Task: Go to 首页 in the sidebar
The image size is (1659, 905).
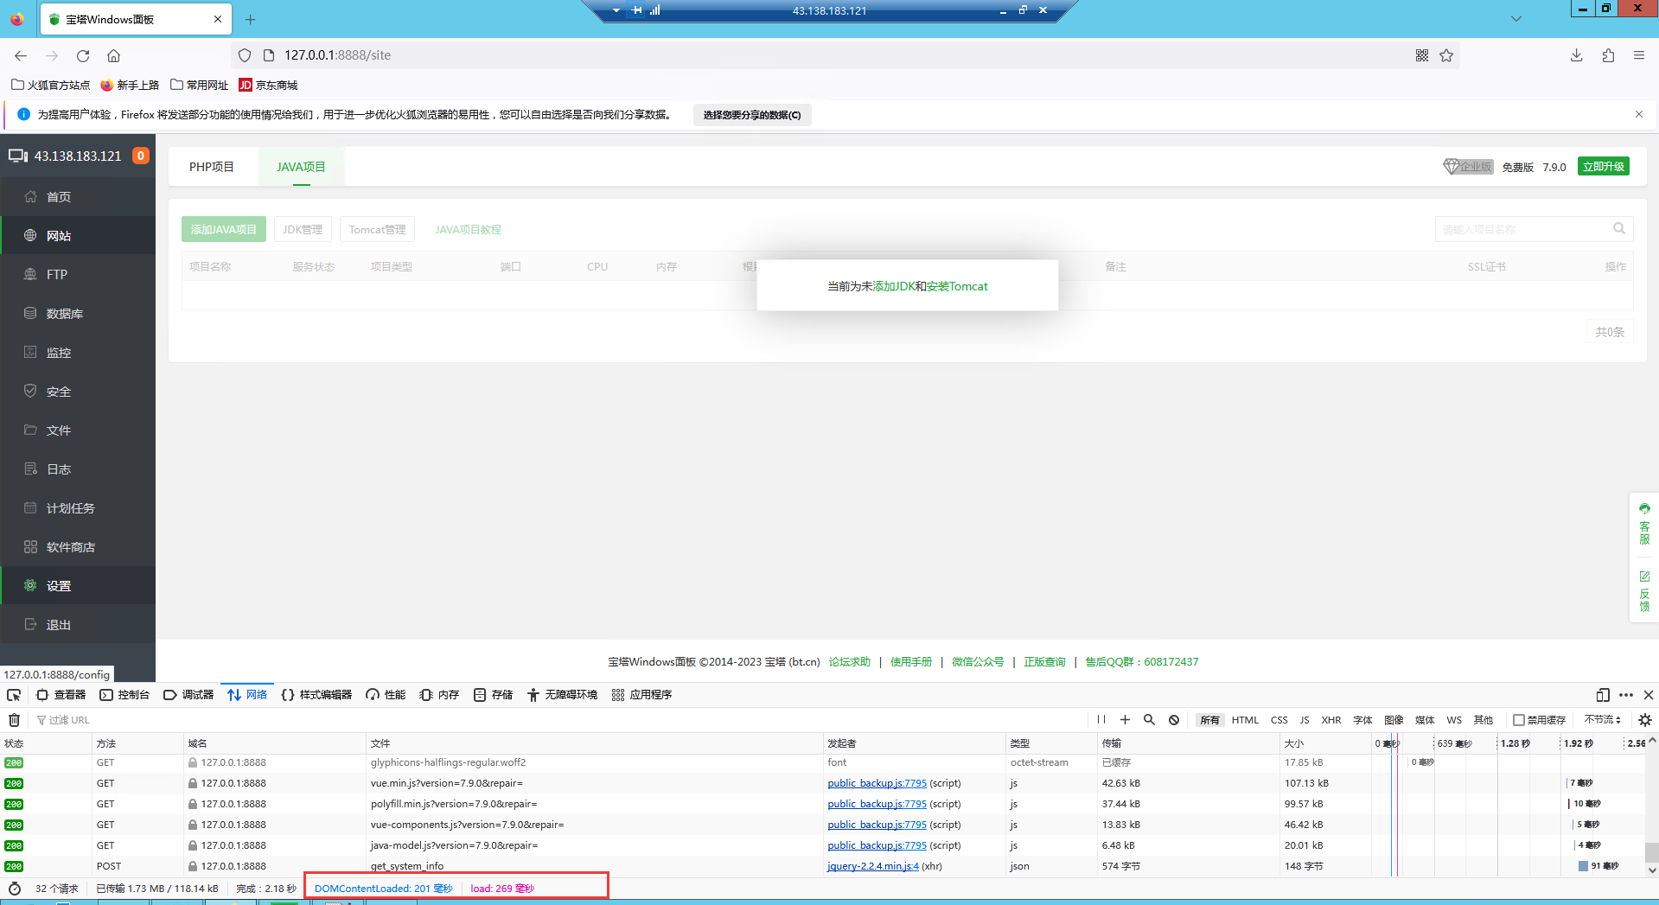Action: click(78, 197)
